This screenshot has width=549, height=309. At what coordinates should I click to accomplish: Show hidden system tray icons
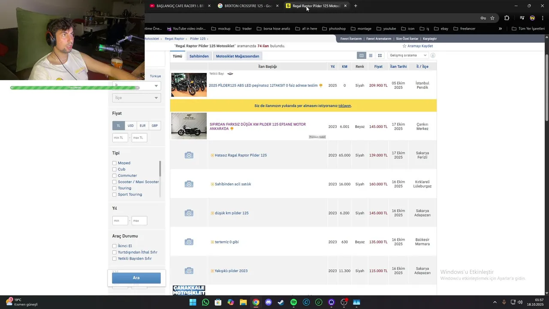495,302
